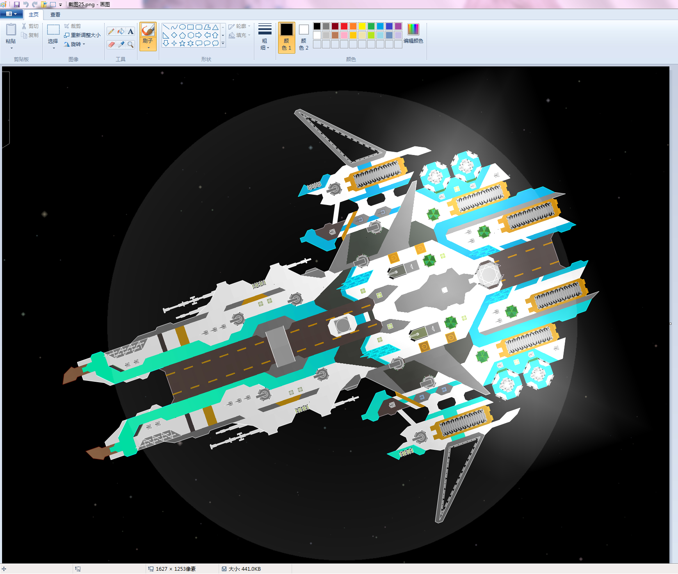The image size is (678, 574).
Task: Click the 刷子 brush icon
Action: [148, 30]
